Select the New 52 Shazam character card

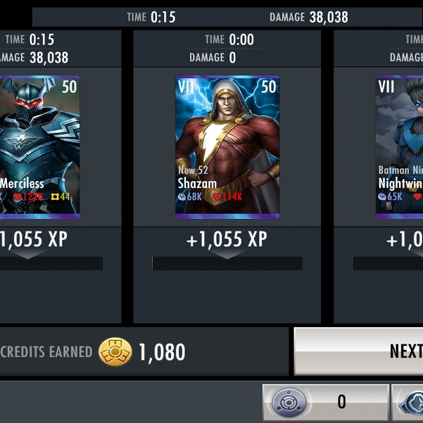click(x=227, y=147)
